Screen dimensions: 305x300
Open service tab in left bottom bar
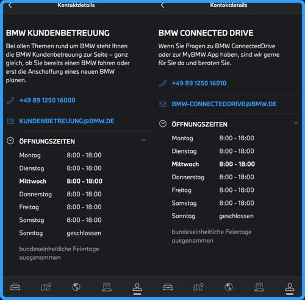107,287
